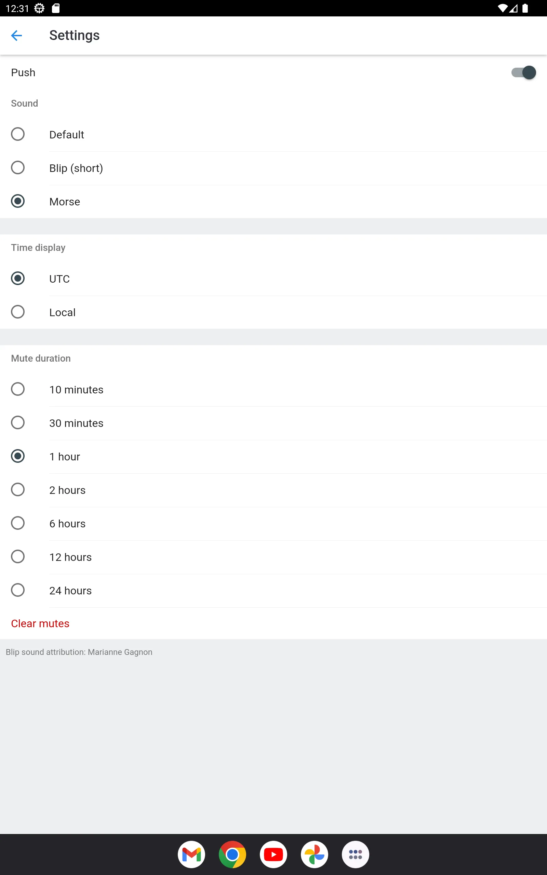Select Morse sound radio button

point(18,201)
